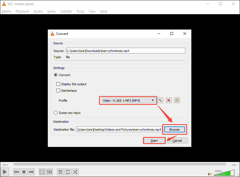240x177 pixels.
Task: Click the Play button in VLC controls
Action: click(x=5, y=172)
